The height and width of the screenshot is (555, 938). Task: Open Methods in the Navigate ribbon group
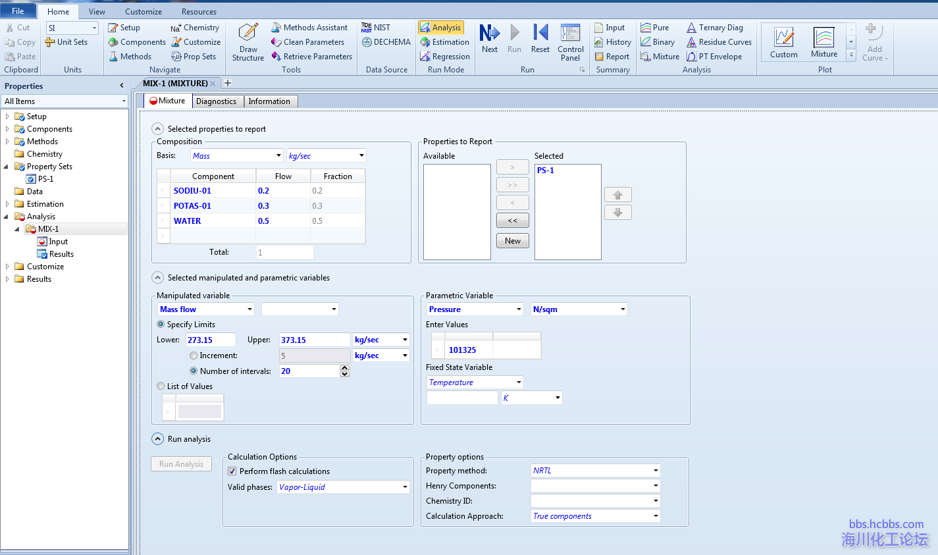[x=130, y=57]
